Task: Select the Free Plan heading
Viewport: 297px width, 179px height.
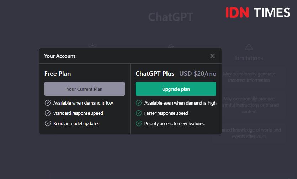Action: pos(58,74)
